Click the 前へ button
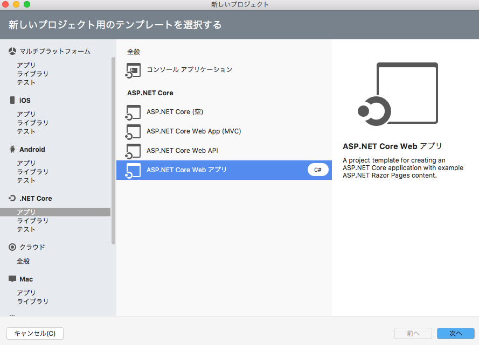 click(x=413, y=333)
